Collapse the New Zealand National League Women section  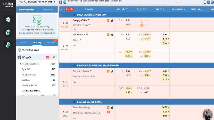[x=61, y=66]
